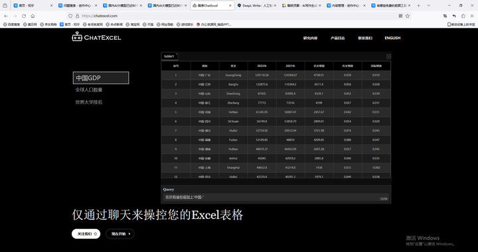Viewport: 478px width, 252px height.
Task: Click the GuangDong cell
Action: click(233, 75)
